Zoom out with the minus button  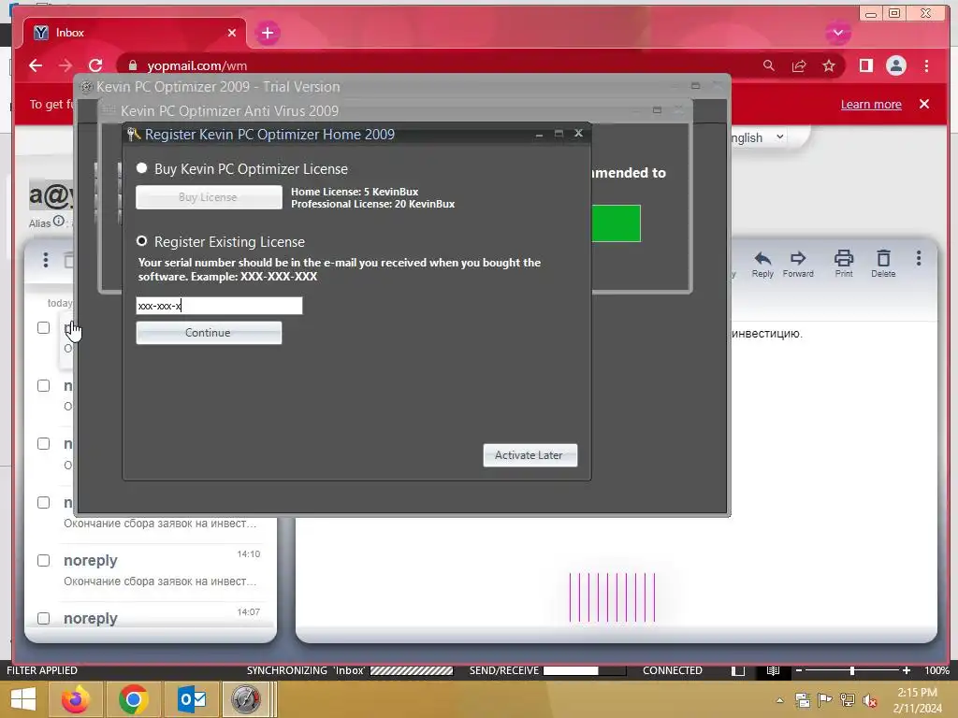point(799,670)
